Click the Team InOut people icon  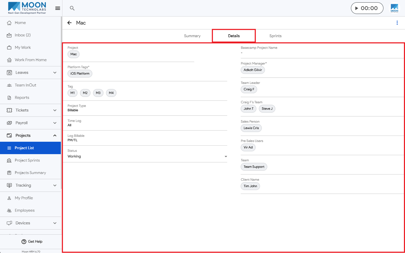(x=9, y=85)
